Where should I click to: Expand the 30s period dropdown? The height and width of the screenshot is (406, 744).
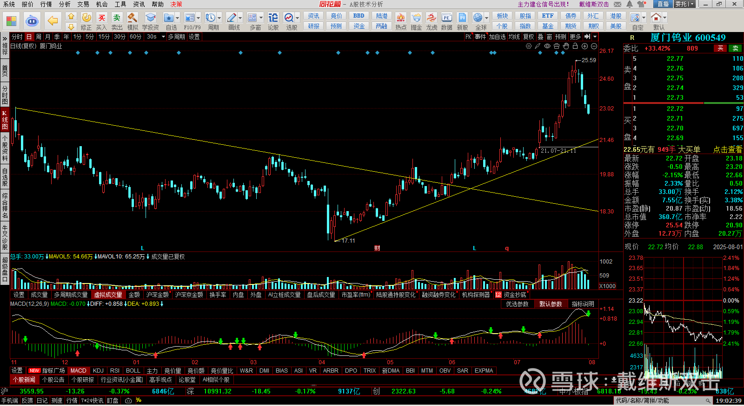pos(163,37)
